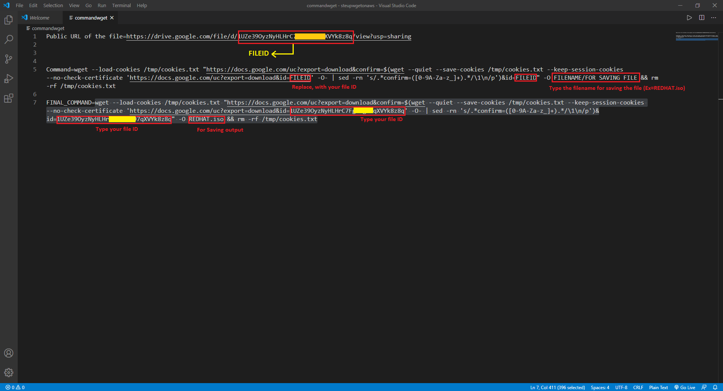Open the Run menu

point(102,5)
